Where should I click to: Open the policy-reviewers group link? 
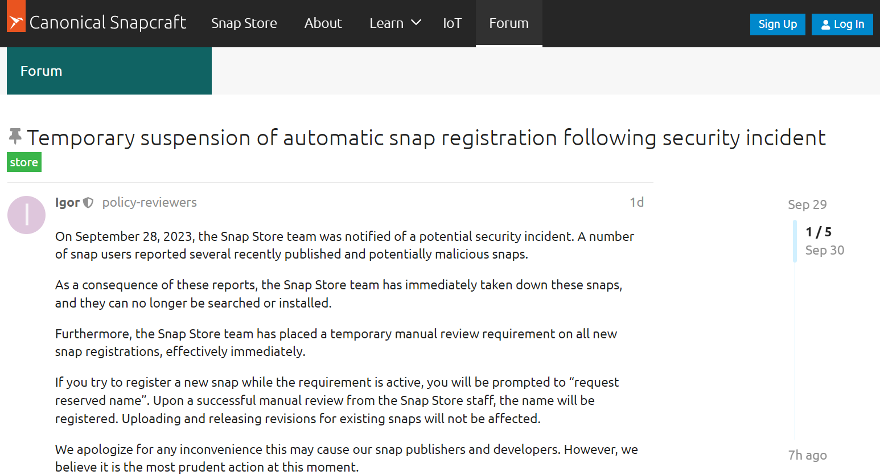(149, 203)
